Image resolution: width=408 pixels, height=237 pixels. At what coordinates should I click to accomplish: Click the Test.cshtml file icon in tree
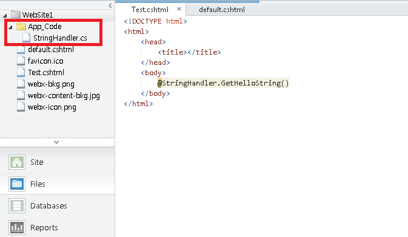pos(21,72)
